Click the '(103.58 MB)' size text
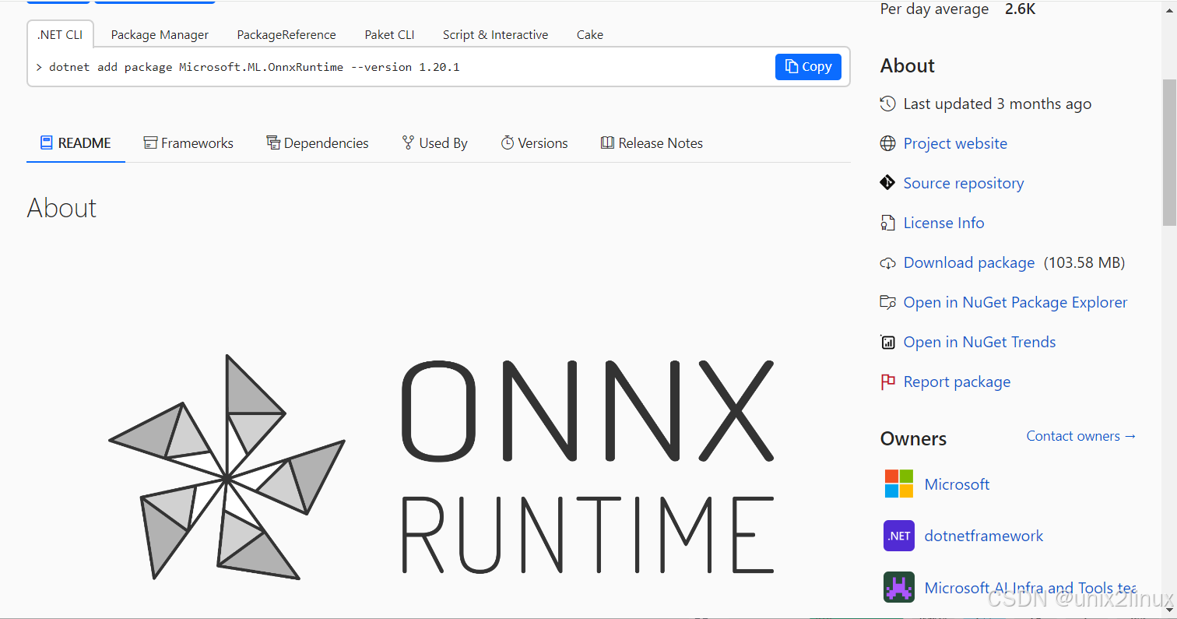 [x=1084, y=263]
